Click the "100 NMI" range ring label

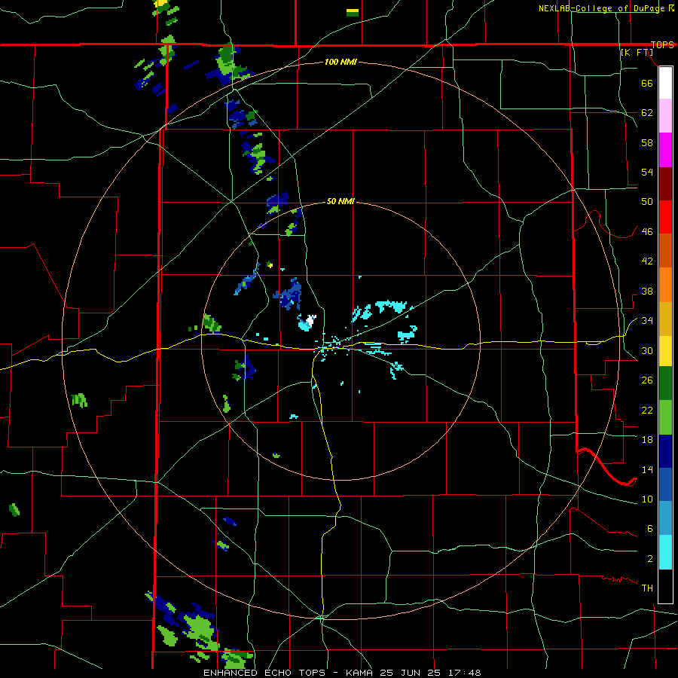[341, 62]
